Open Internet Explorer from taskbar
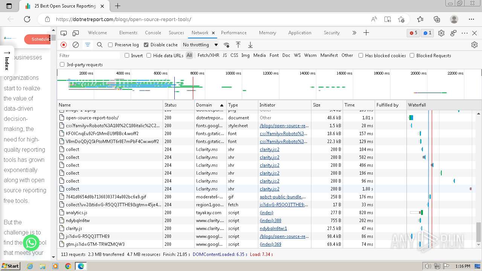 [30, 266]
